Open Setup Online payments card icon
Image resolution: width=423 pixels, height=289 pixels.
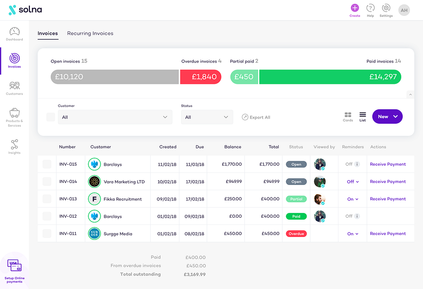point(14,265)
